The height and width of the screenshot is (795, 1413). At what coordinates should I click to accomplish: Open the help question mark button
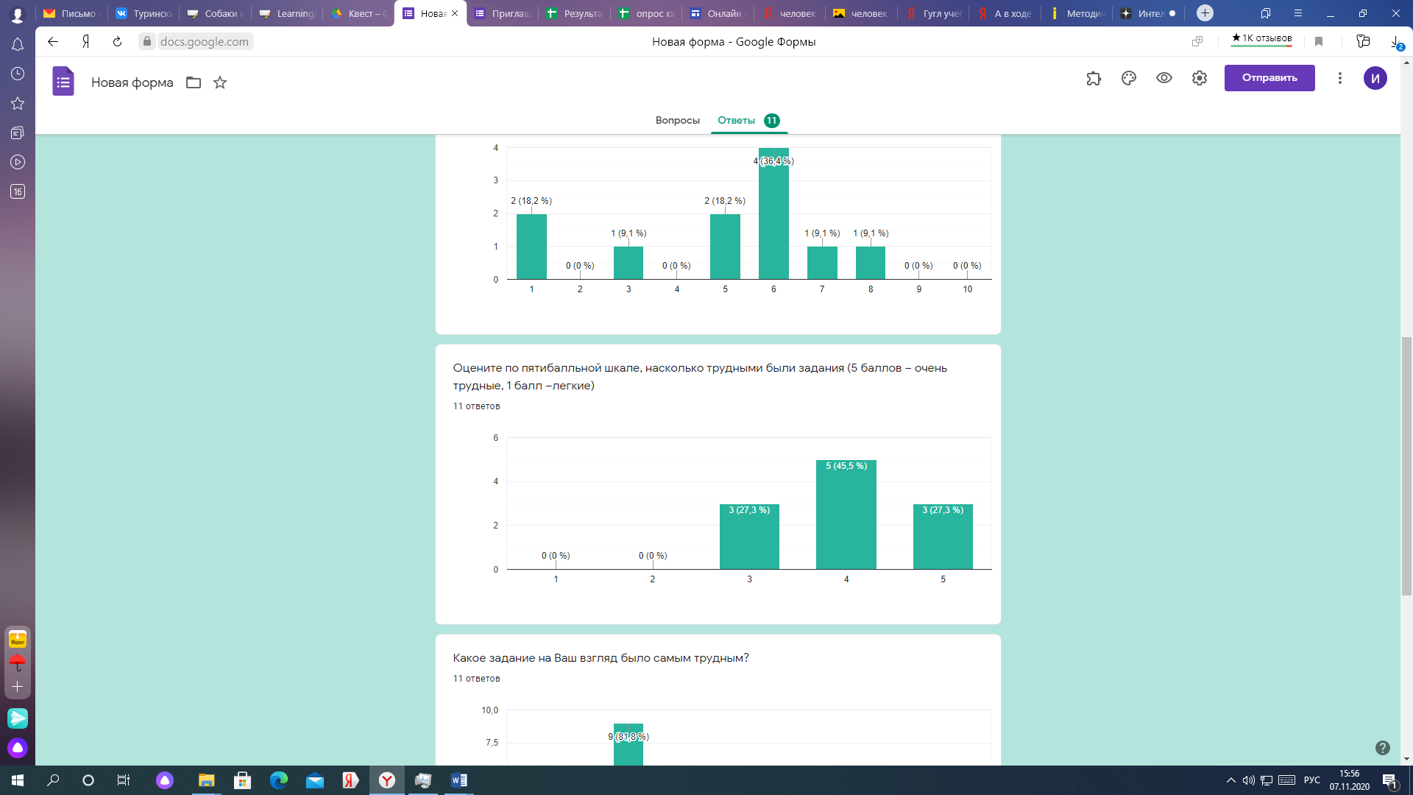(1383, 748)
